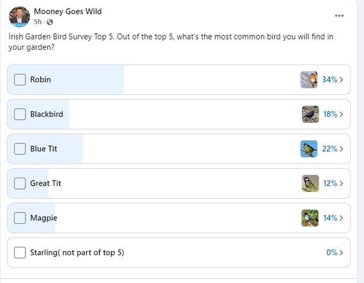Click the public globe privacy icon
This screenshot has width=364, height=283.
49,22
